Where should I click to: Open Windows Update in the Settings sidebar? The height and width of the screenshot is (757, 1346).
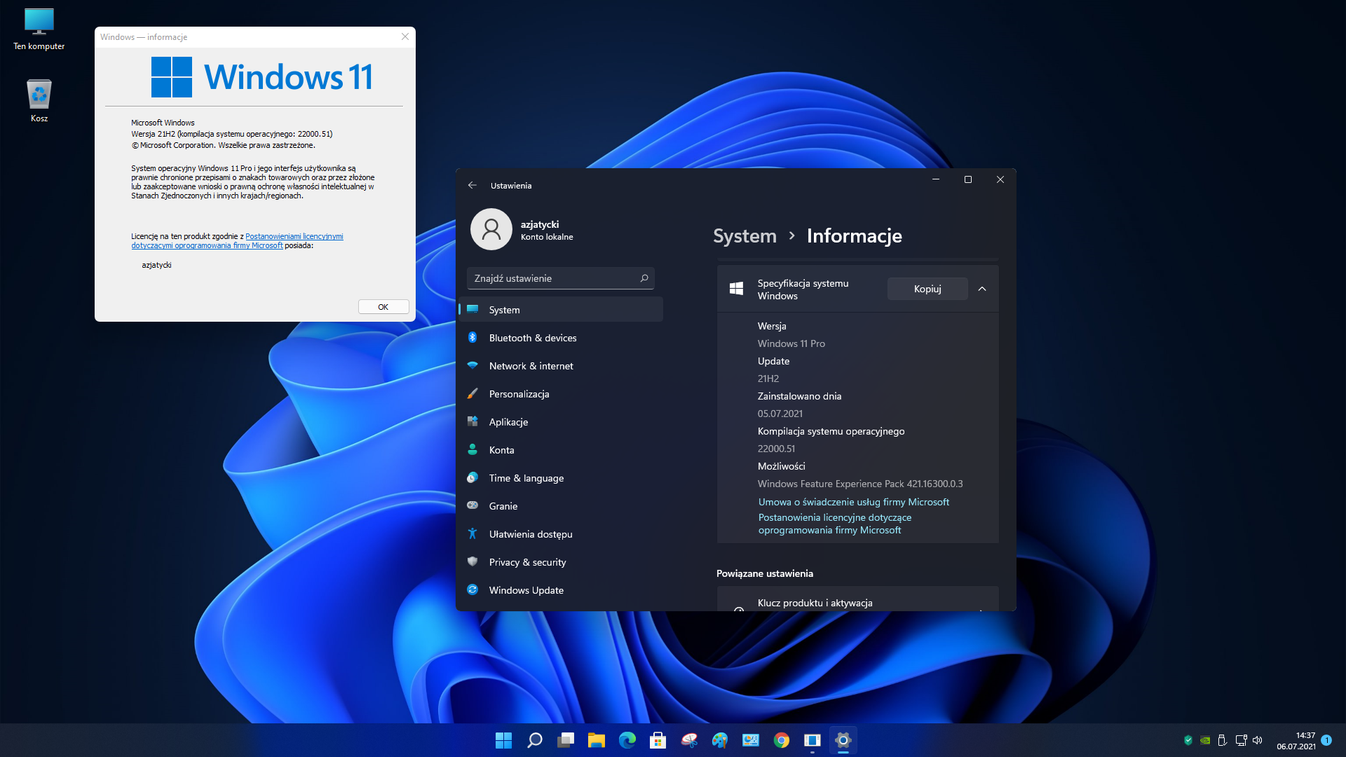click(562, 590)
